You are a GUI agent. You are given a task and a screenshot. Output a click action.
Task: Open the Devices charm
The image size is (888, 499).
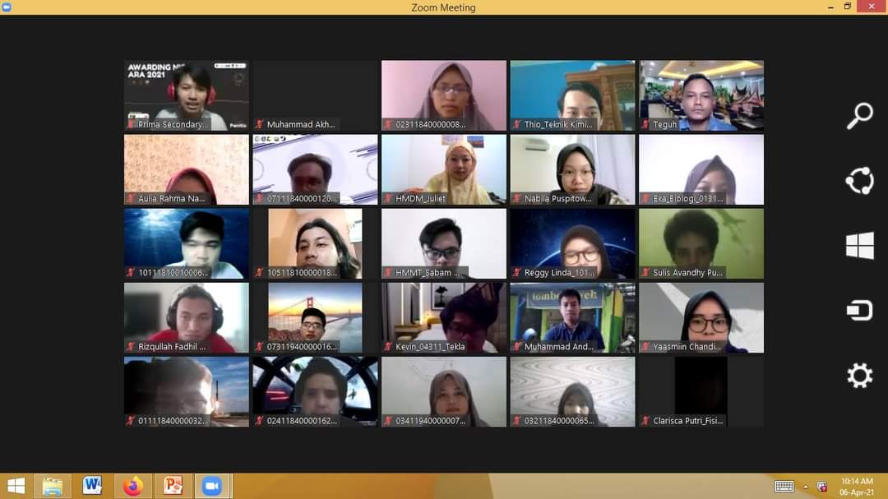tap(859, 311)
